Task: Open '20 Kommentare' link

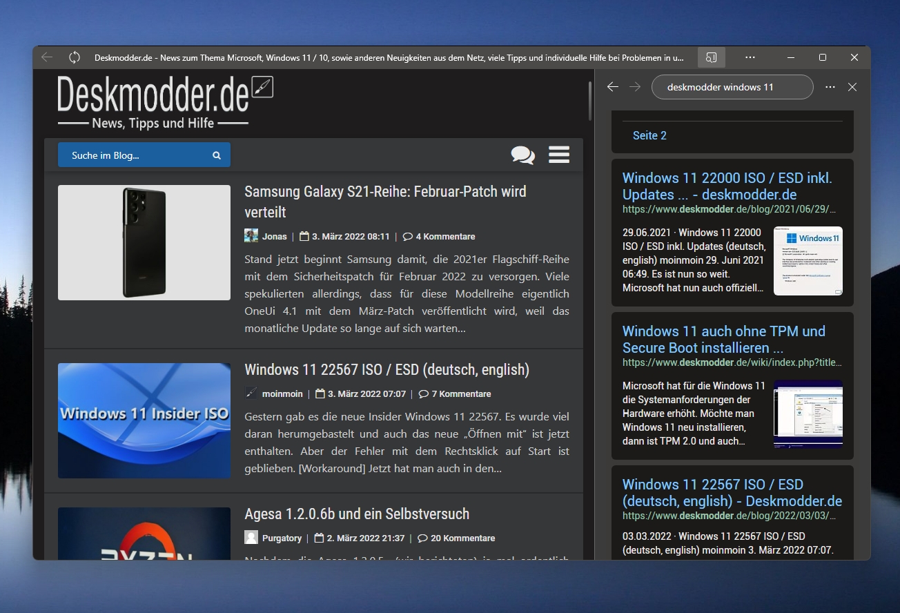Action: pos(463,538)
